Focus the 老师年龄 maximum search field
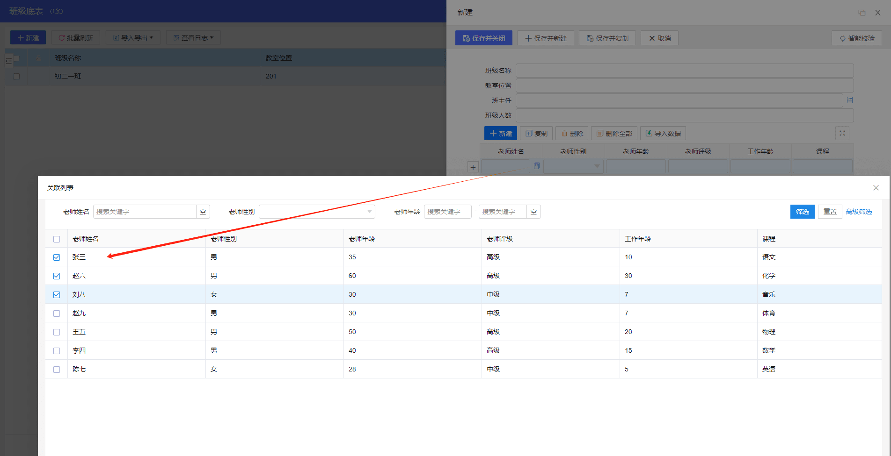The height and width of the screenshot is (456, 891). [x=503, y=212]
